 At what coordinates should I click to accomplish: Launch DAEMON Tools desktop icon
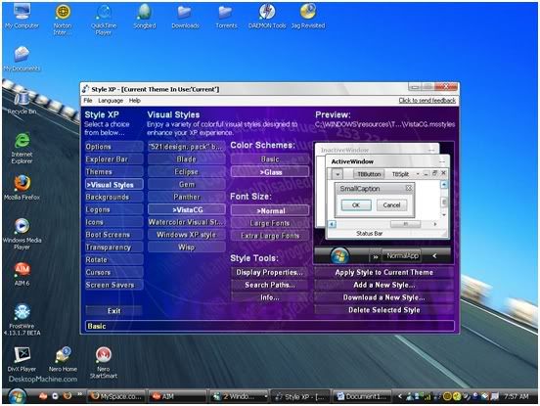coord(267,17)
